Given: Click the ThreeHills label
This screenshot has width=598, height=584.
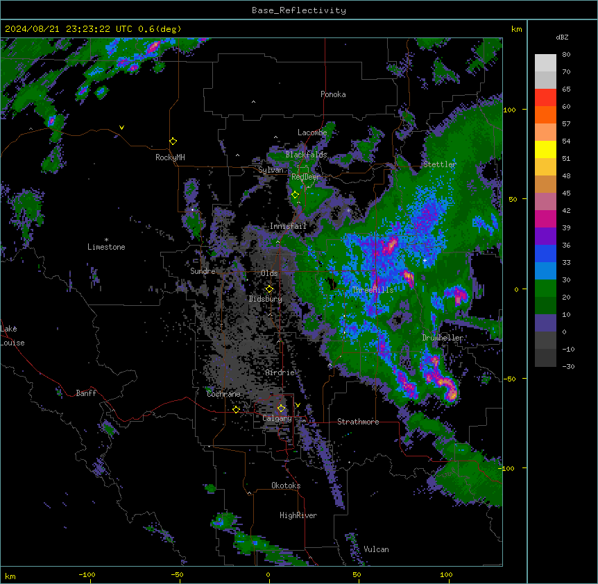Looking at the screenshot, I should 373,290.
